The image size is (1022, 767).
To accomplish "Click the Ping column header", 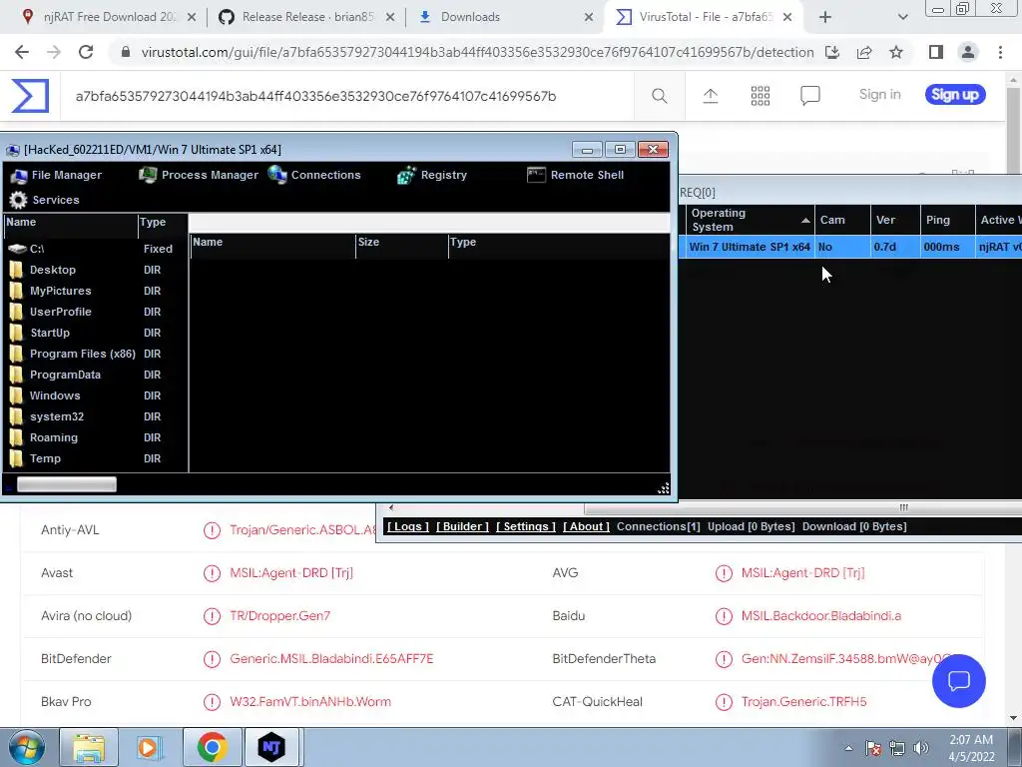I will click(x=948, y=220).
